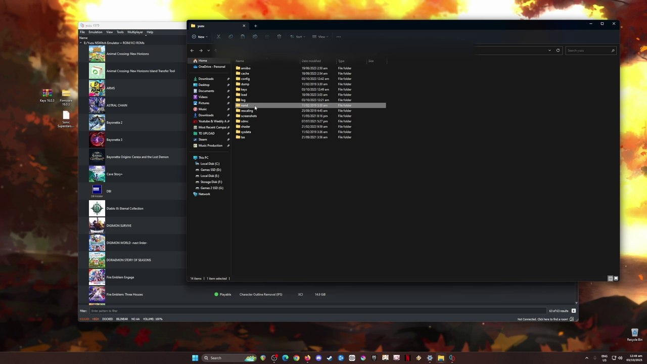The height and width of the screenshot is (364, 647).
Task: Open the Recycle Bin on desktop
Action: tap(635, 335)
